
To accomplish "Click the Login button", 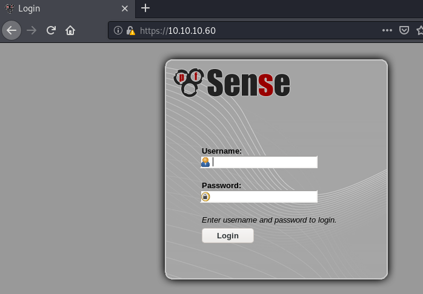I will coord(228,235).
